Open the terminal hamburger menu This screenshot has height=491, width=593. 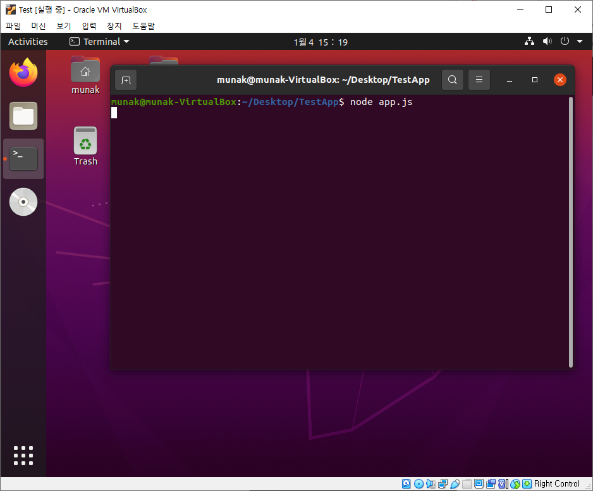(x=479, y=80)
